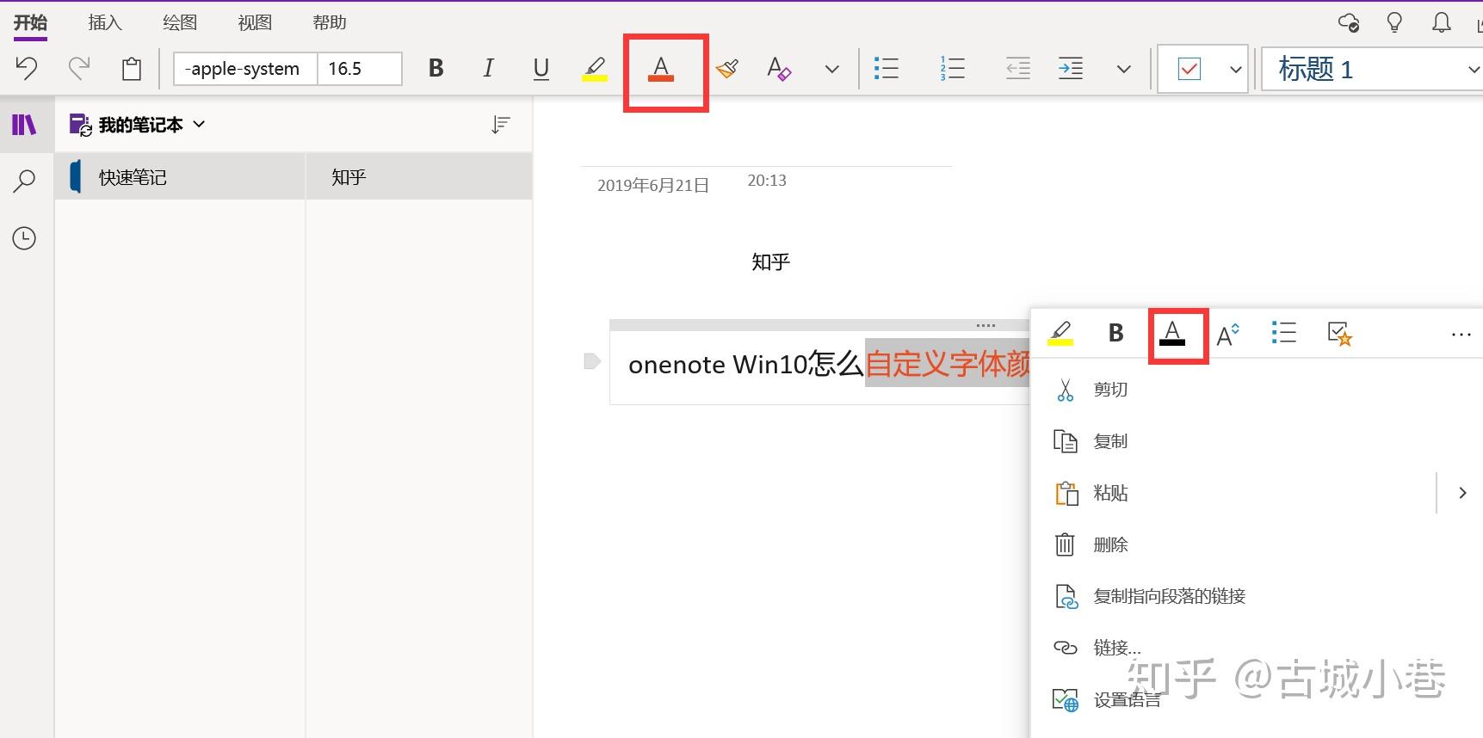Check the cloud sync status icon
The width and height of the screenshot is (1483, 738).
tap(1349, 22)
